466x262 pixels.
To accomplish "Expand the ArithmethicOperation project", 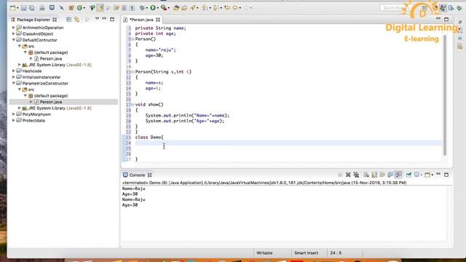I will [x=13, y=28].
